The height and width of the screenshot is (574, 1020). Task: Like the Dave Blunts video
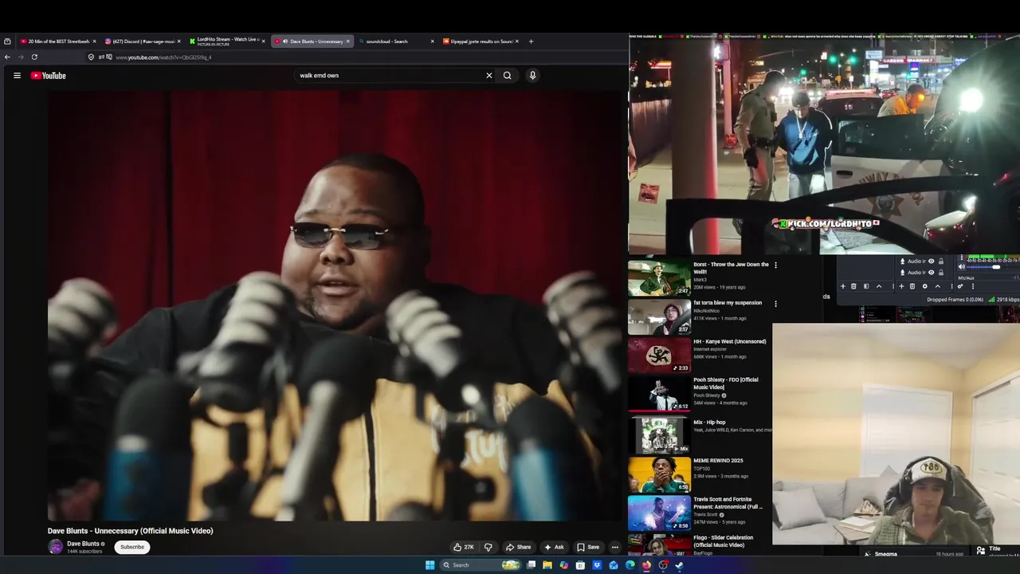point(463,547)
